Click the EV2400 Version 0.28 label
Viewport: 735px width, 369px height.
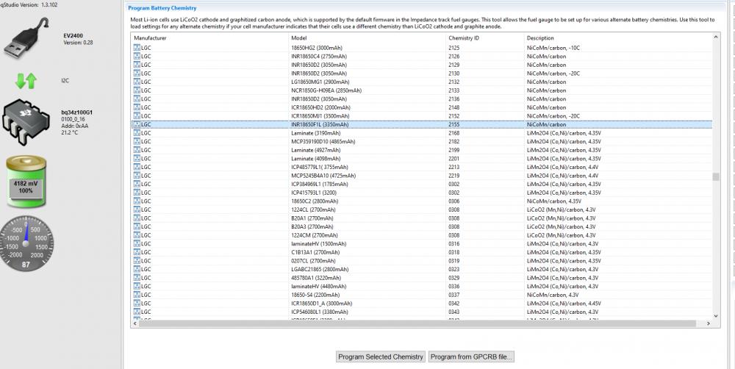click(x=77, y=39)
